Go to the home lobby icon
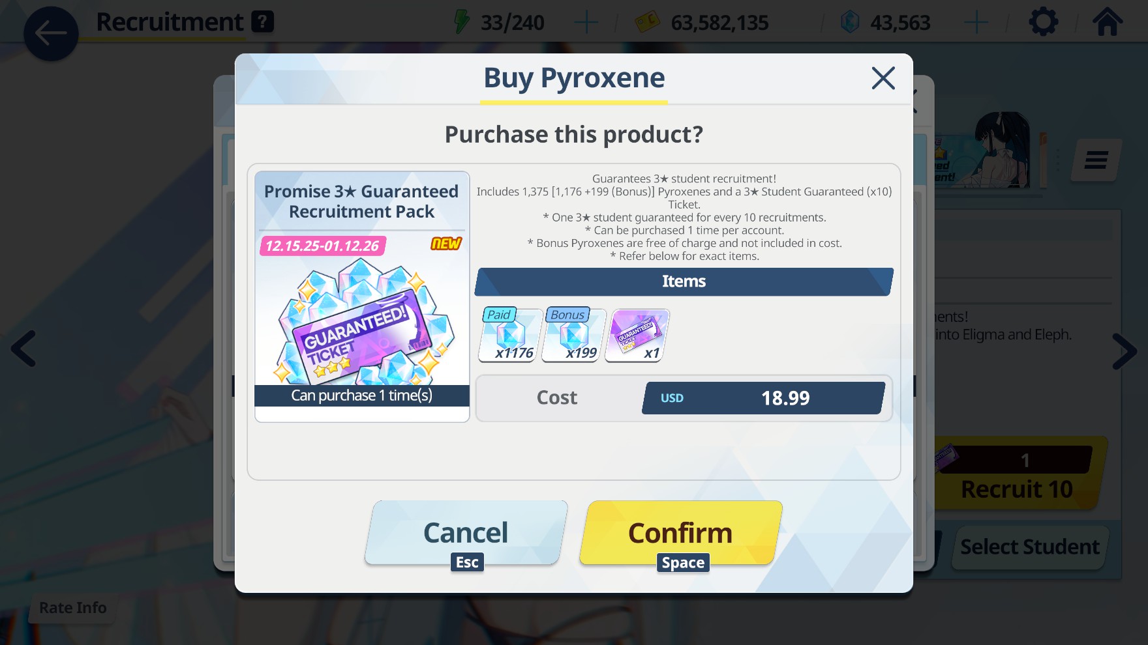The height and width of the screenshot is (645, 1148). click(x=1108, y=21)
